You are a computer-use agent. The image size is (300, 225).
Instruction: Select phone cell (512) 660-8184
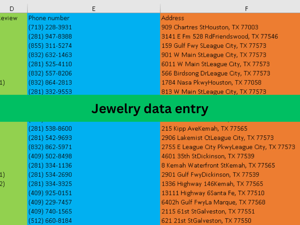click(94, 220)
